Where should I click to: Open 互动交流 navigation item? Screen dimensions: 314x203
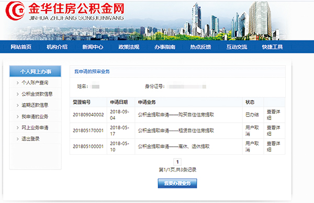click(237, 47)
